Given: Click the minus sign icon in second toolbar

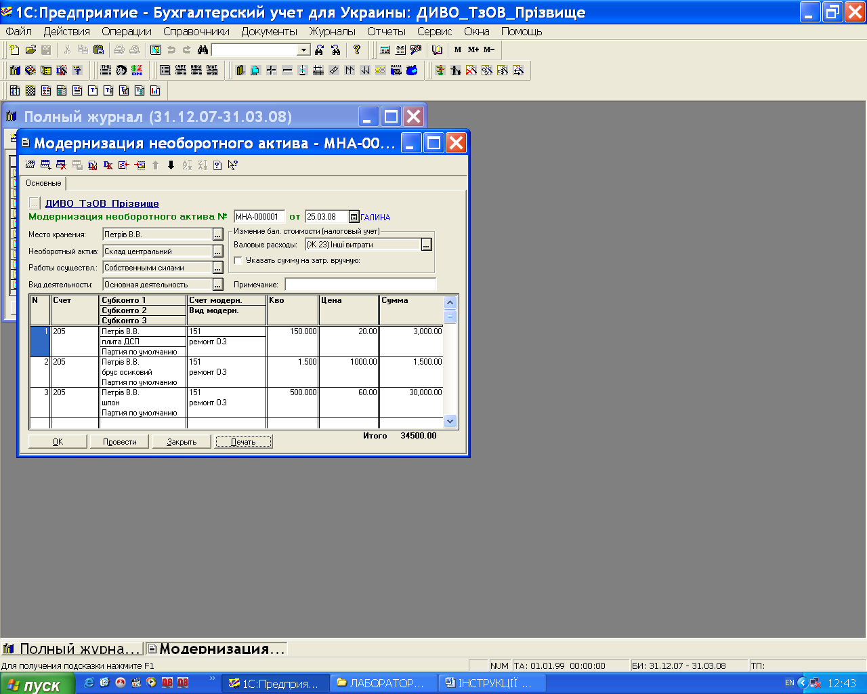Looking at the screenshot, I should [287, 70].
